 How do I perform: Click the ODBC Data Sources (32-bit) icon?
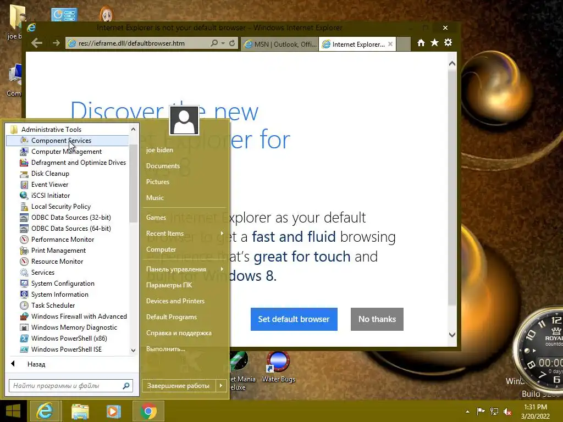pyautogui.click(x=24, y=218)
